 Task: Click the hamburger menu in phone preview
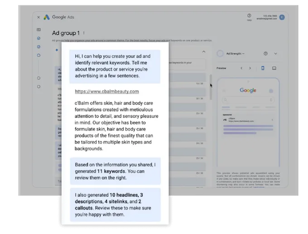pos(224,91)
